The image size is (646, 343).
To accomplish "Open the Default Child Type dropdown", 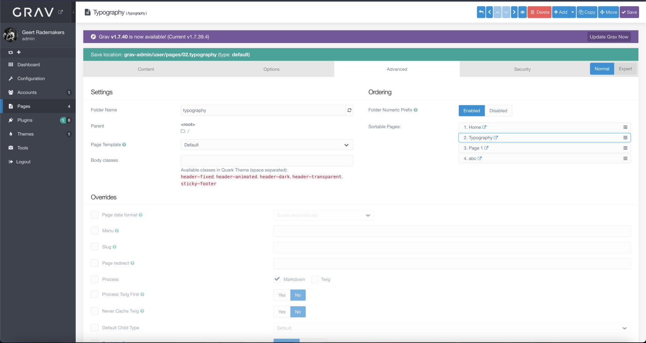I will coord(452,328).
